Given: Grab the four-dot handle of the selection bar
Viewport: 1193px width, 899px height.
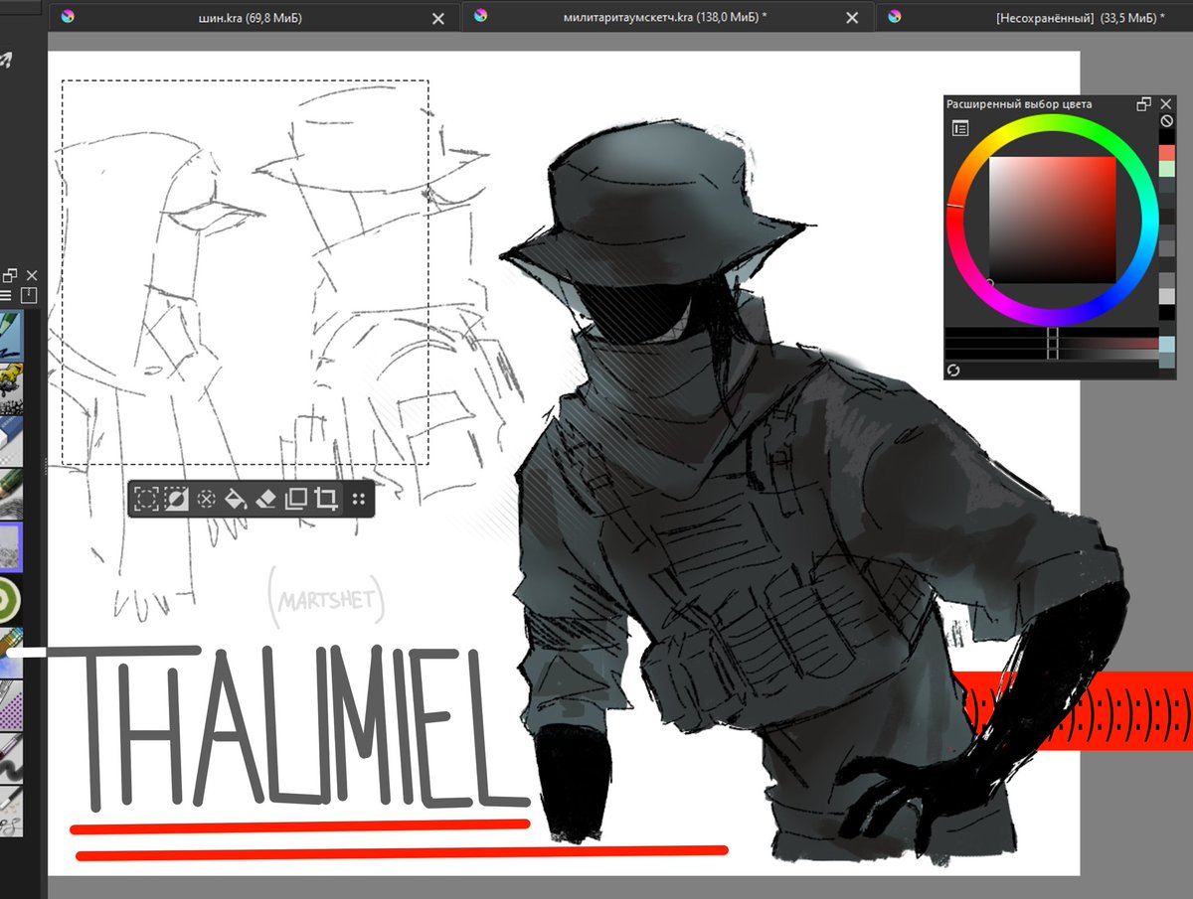Looking at the screenshot, I should click(x=359, y=499).
